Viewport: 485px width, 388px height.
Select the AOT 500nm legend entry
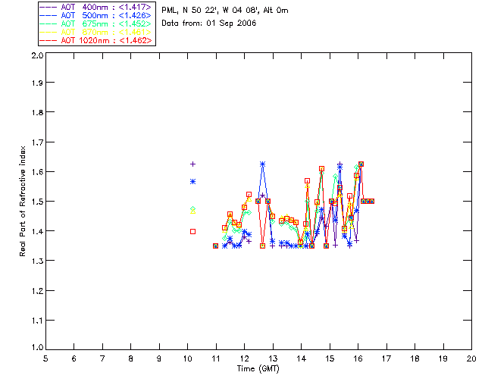[95, 15]
